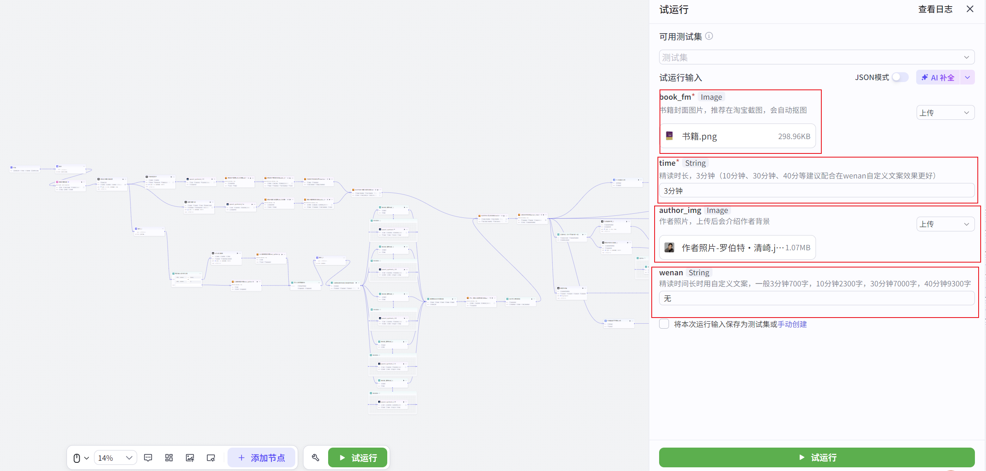Open the 上传 dropdown for book_fm
986x471 pixels.
click(945, 112)
